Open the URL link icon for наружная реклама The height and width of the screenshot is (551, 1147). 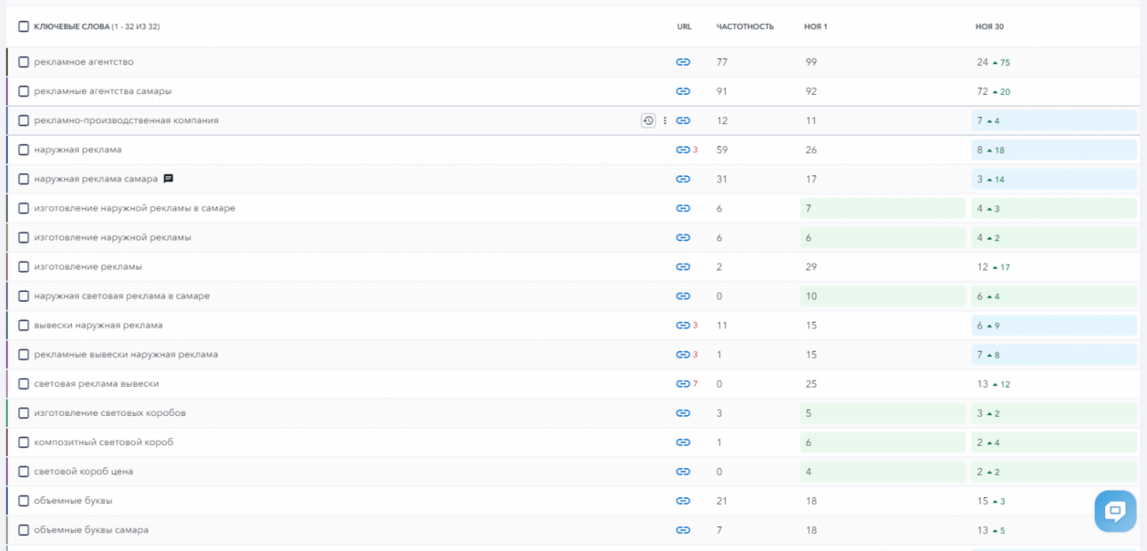[682, 150]
